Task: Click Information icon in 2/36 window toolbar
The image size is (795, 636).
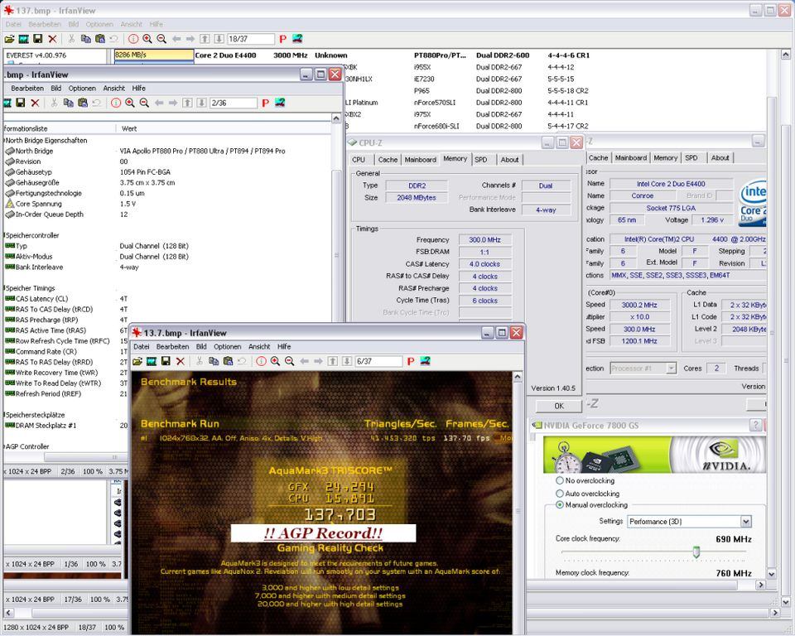Action: [116, 103]
